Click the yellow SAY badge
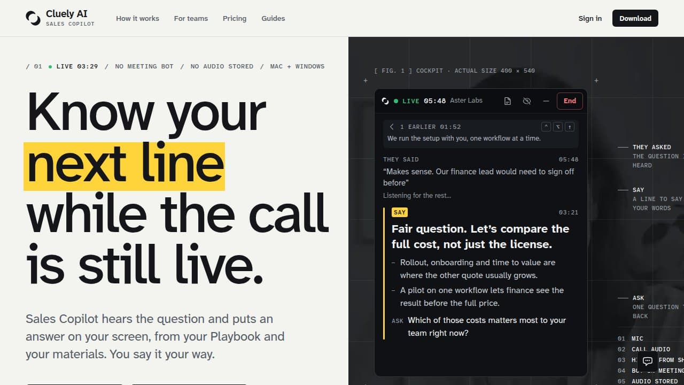 (x=400, y=212)
